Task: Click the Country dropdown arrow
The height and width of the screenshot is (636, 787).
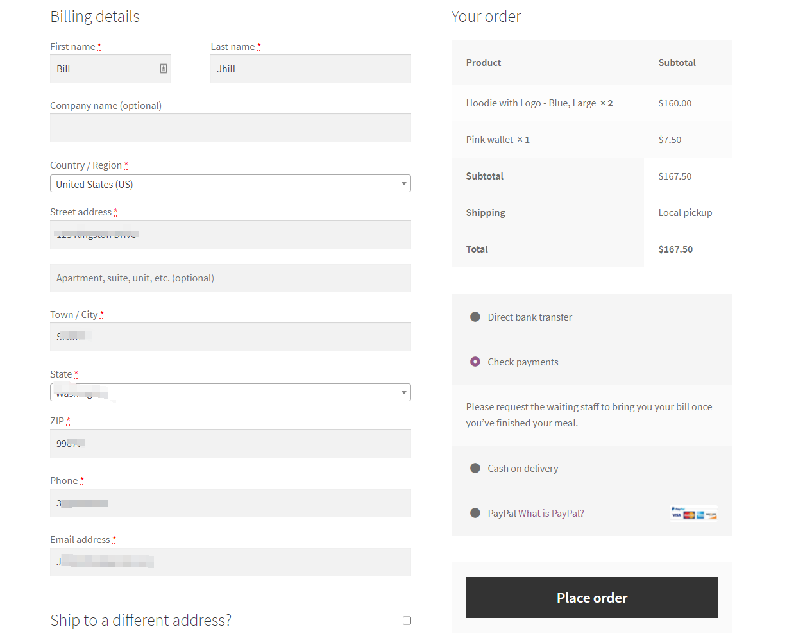Action: pyautogui.click(x=404, y=183)
